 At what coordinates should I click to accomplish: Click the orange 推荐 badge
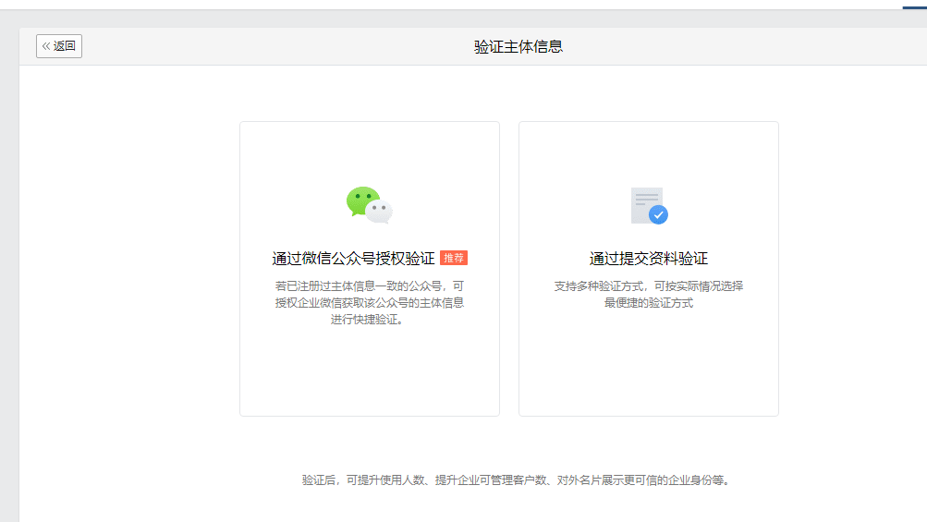tap(454, 258)
